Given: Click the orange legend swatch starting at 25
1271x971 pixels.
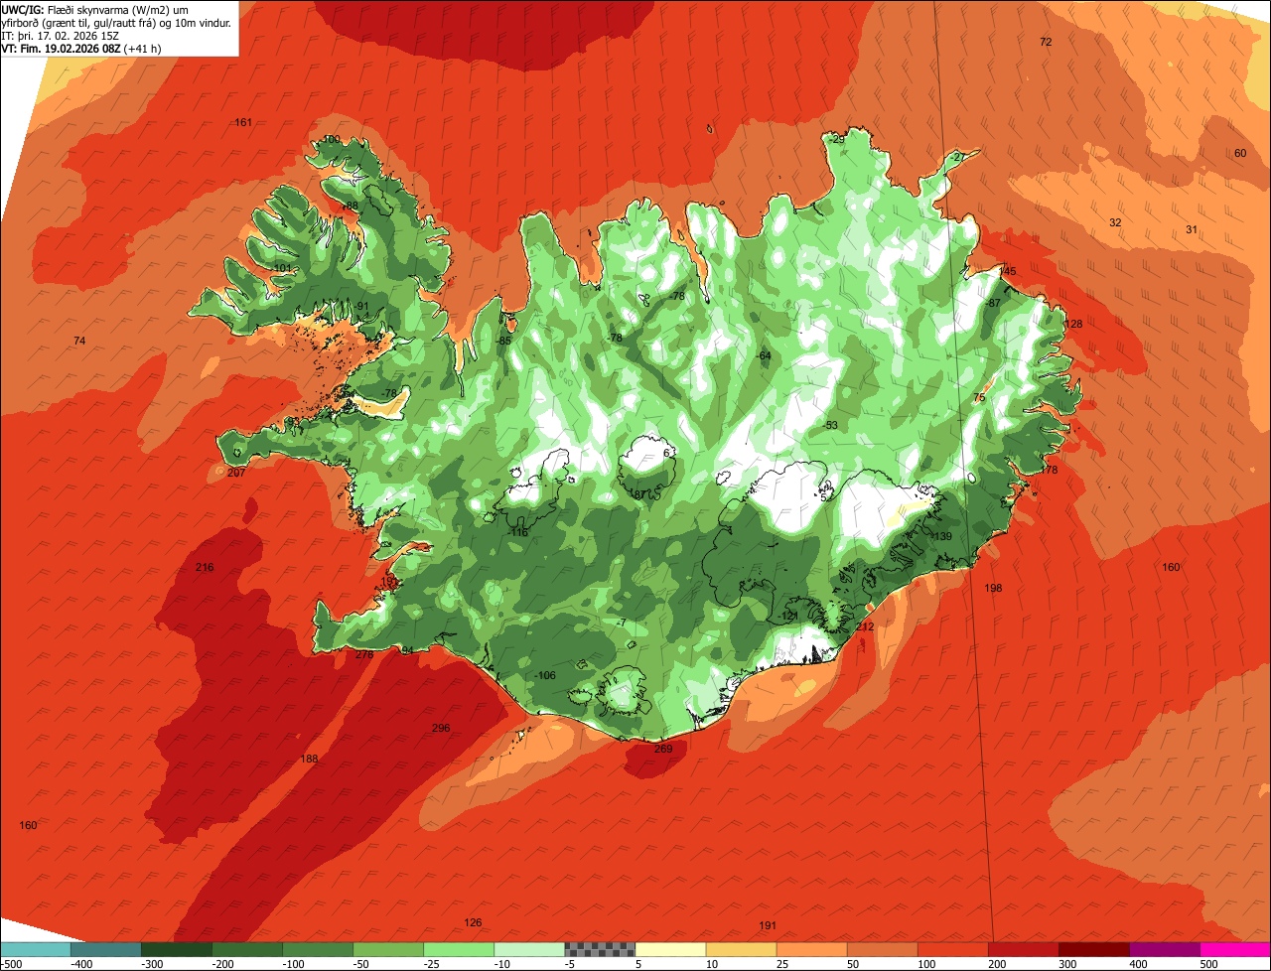Looking at the screenshot, I should coord(811,949).
